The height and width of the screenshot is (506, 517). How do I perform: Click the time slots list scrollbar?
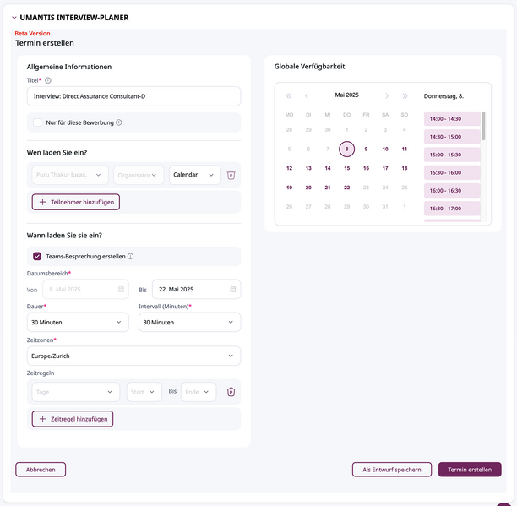[x=483, y=126]
